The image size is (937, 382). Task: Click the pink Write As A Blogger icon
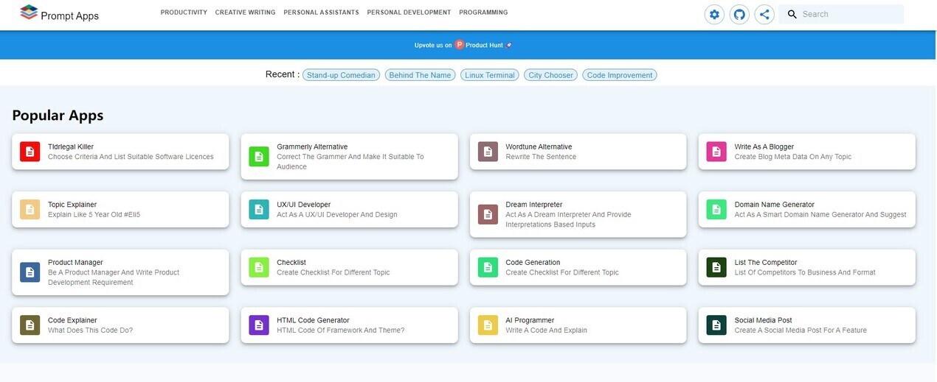(x=716, y=152)
